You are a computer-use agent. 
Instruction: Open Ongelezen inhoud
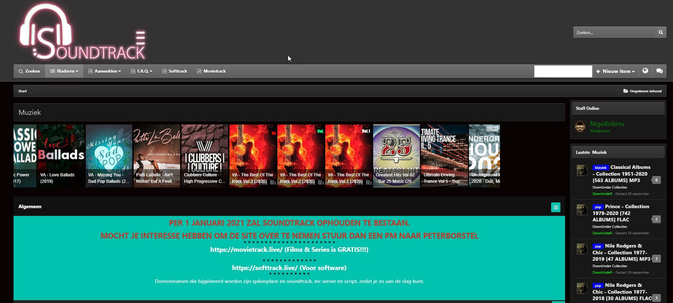coord(643,91)
